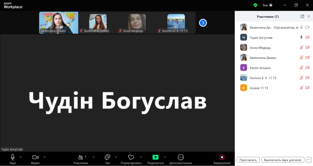
Task: Expand reactions options arrow next to Отреагировать
Action: click(x=141, y=157)
